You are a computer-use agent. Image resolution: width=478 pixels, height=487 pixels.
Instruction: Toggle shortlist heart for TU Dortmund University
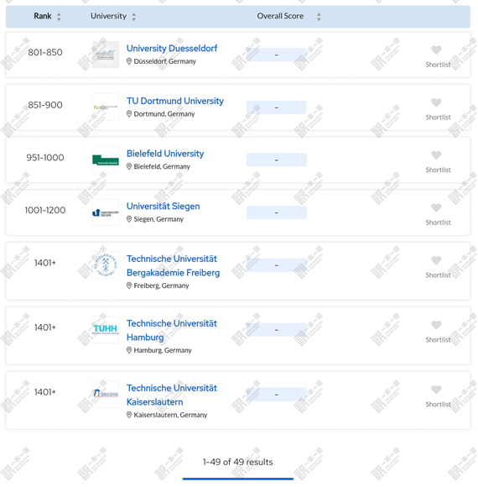pyautogui.click(x=436, y=102)
